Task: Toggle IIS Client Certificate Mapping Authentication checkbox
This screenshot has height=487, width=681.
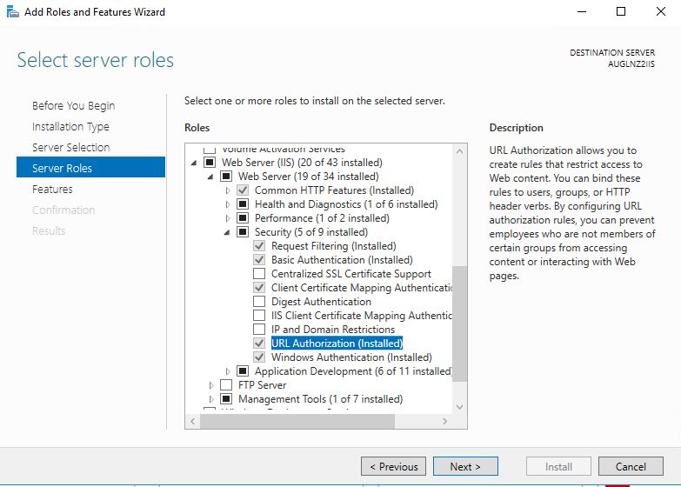Action: [259, 316]
